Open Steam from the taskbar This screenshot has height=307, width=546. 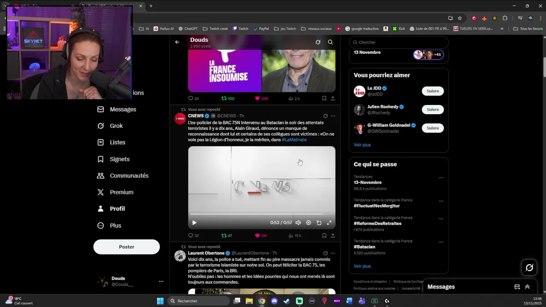287,301
